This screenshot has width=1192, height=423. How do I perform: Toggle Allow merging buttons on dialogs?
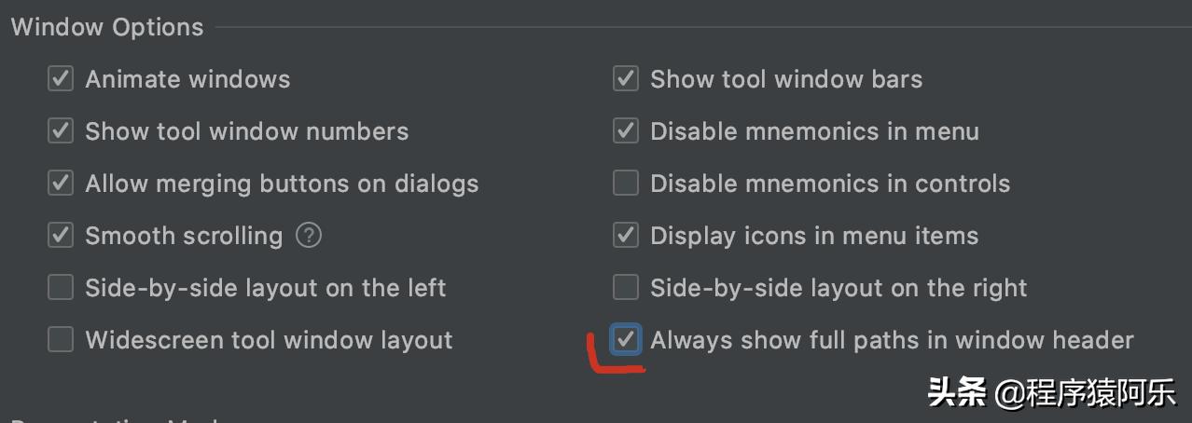click(x=61, y=184)
